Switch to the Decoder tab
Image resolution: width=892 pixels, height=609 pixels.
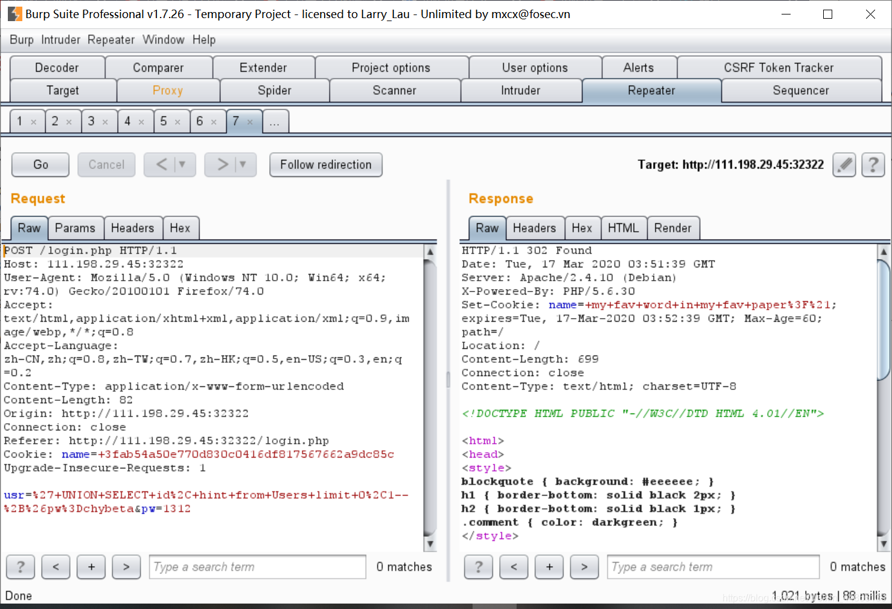pyautogui.click(x=57, y=68)
